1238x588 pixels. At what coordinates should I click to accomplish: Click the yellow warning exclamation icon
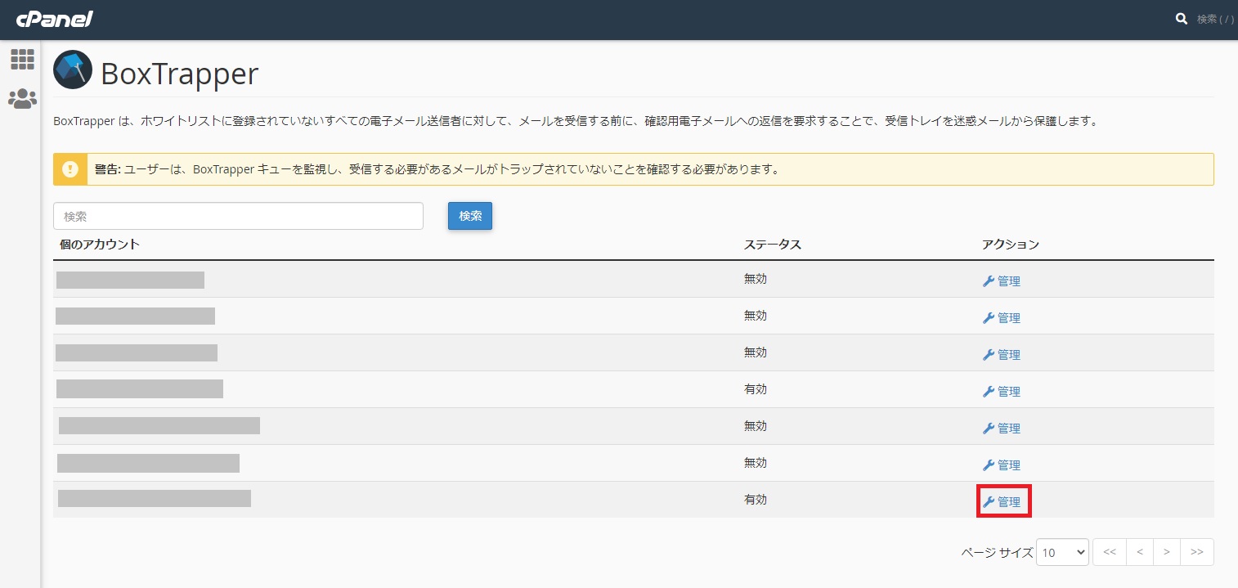click(70, 169)
